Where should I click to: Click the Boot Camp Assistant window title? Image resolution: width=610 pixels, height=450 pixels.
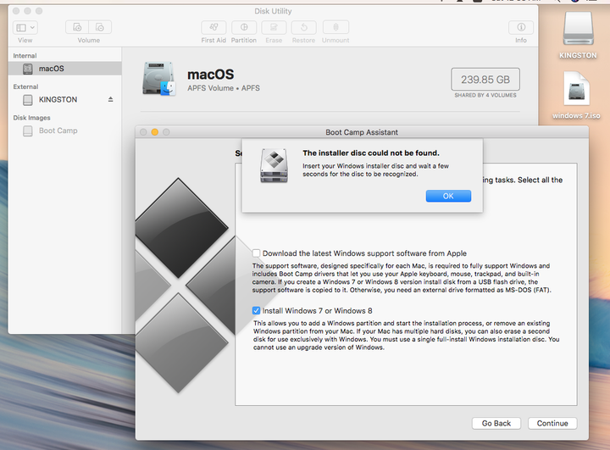pos(362,132)
